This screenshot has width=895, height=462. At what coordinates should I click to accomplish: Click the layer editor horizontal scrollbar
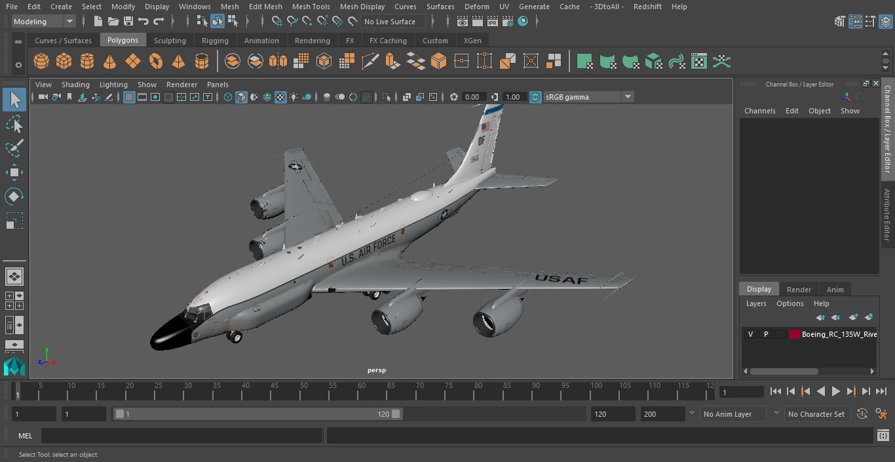click(x=784, y=371)
